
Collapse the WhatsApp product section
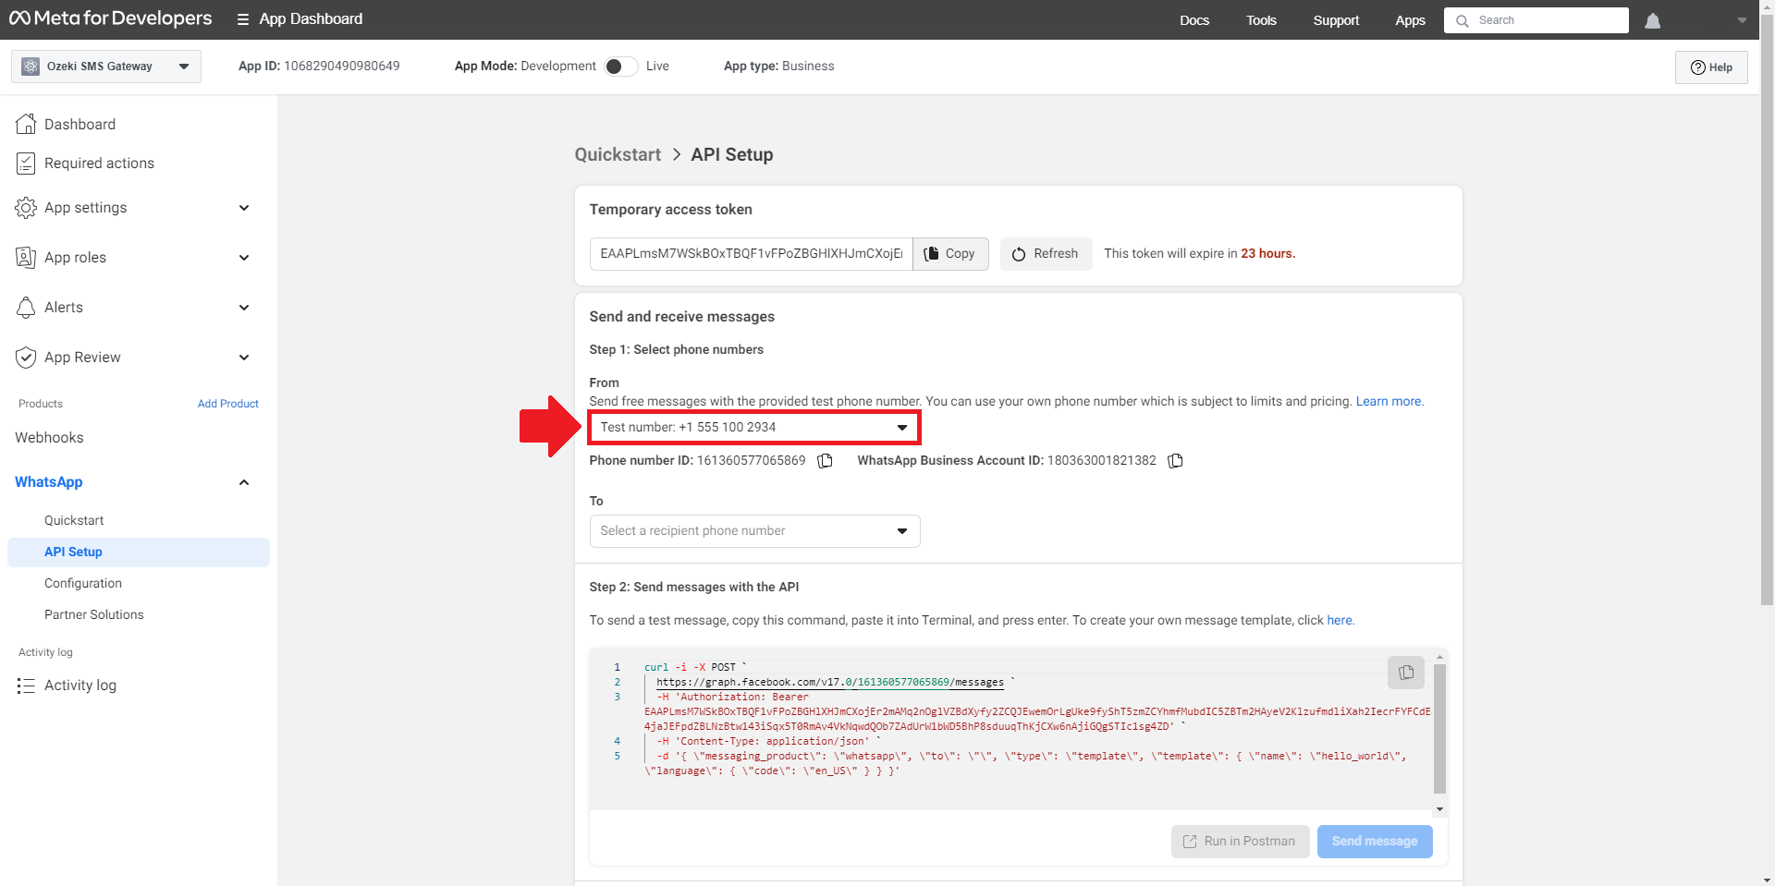(x=244, y=482)
